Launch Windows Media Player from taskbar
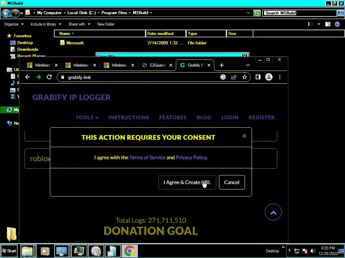The width and height of the screenshot is (345, 258). [45, 251]
